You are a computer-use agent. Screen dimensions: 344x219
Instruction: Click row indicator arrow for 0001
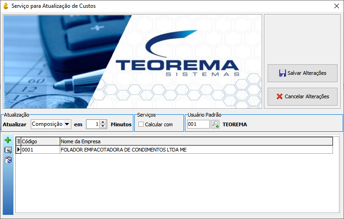[x=18, y=150]
